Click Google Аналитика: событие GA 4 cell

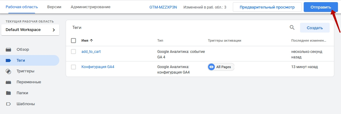click(x=181, y=54)
